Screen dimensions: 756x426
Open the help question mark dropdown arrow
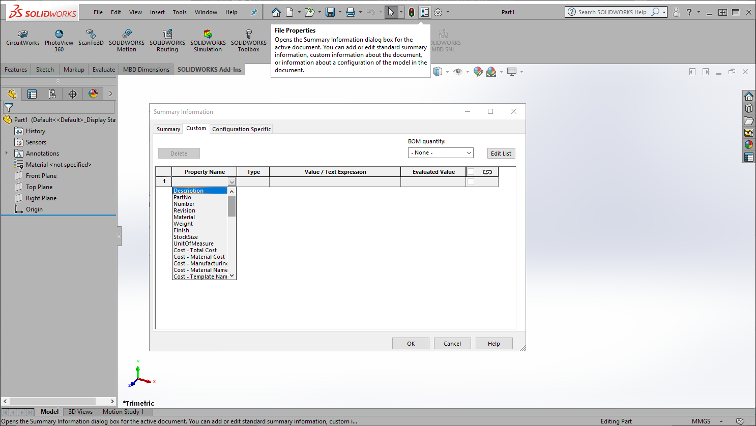[699, 12]
